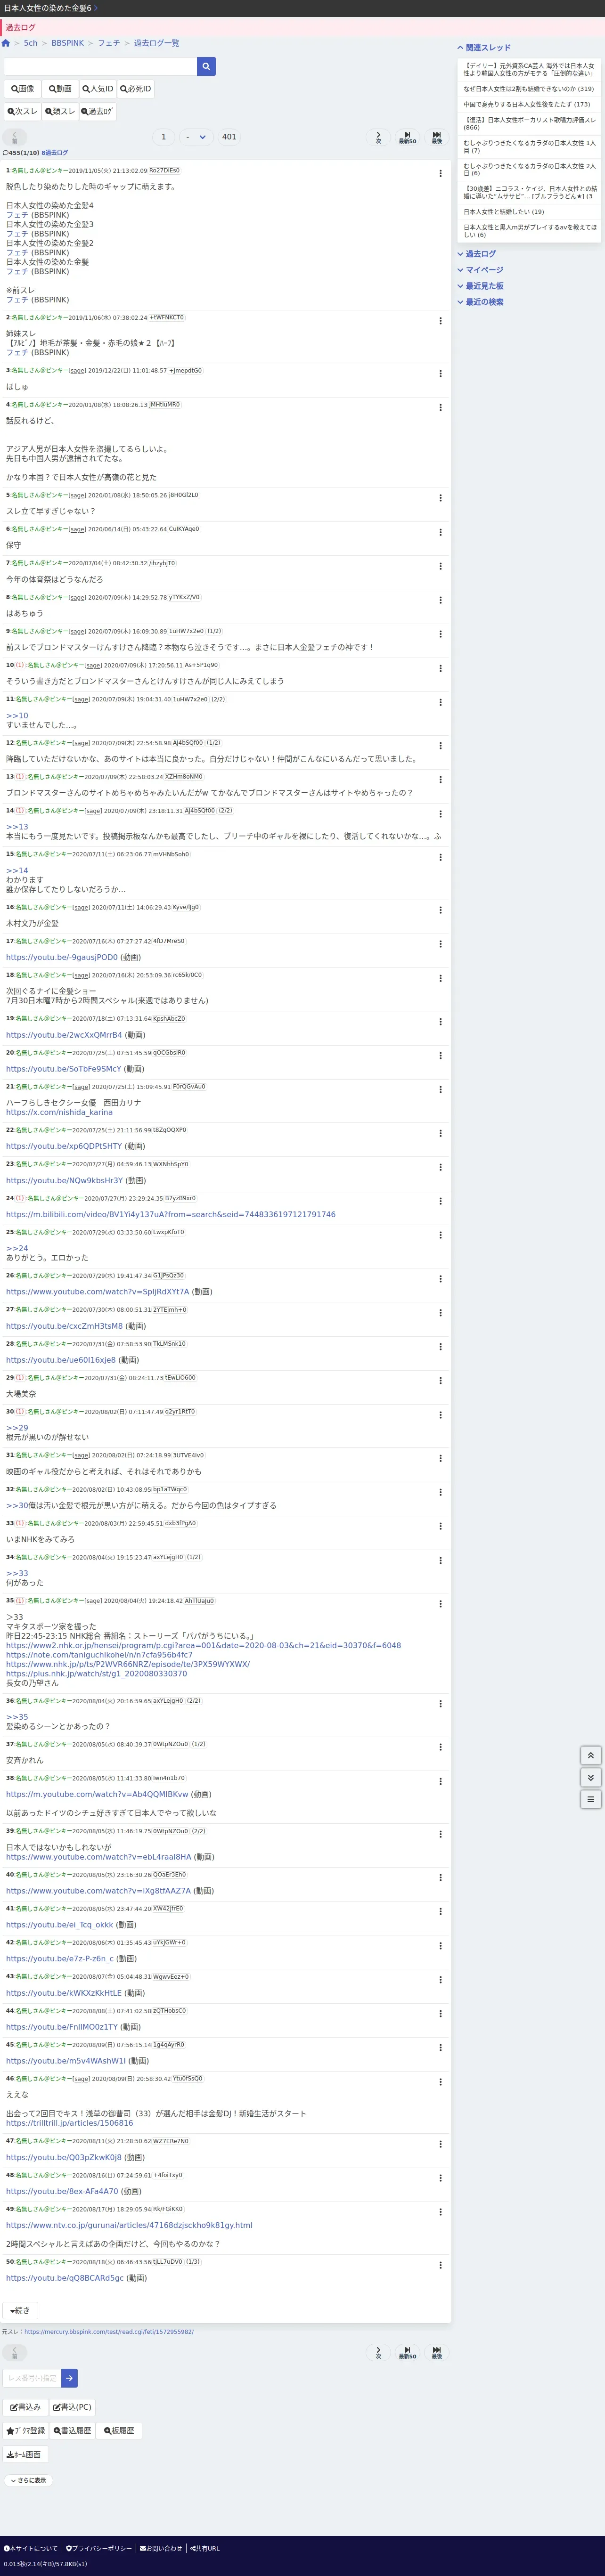This screenshot has height=2576, width=605.
Task: Register bookmark with ブクマ登録
Action: pyautogui.click(x=26, y=2430)
